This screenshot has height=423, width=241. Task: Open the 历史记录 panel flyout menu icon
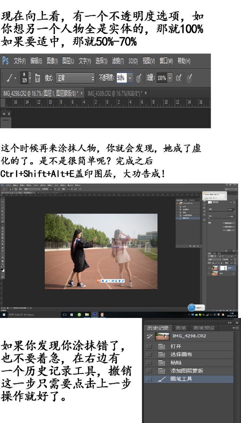[236, 328]
